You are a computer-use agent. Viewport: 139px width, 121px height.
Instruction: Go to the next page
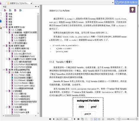[x=75, y=119]
